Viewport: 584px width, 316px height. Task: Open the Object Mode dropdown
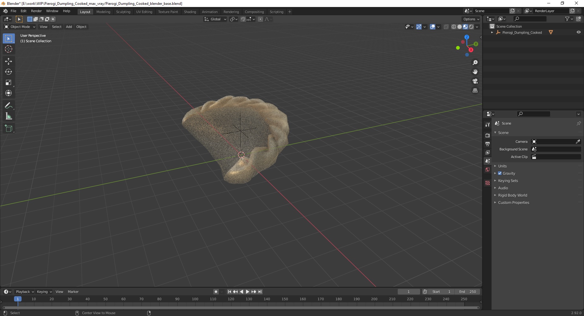click(20, 27)
